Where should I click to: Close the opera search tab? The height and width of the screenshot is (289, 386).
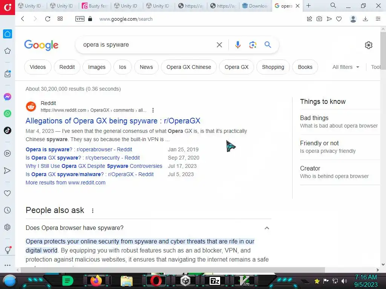coord(298,6)
